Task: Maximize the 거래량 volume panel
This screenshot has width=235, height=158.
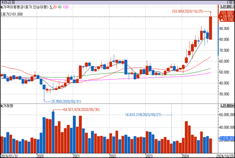Action: (228, 106)
